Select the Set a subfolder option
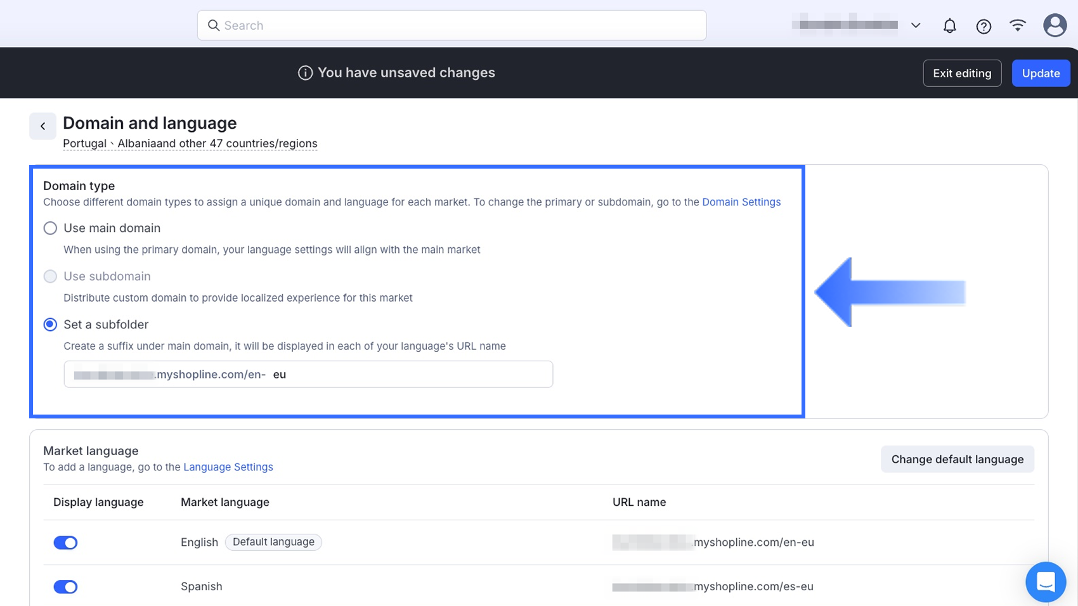 coord(50,325)
